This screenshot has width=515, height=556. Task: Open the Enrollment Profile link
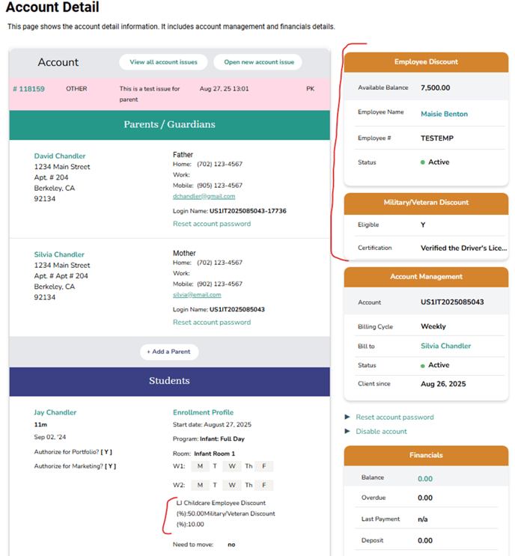click(203, 412)
